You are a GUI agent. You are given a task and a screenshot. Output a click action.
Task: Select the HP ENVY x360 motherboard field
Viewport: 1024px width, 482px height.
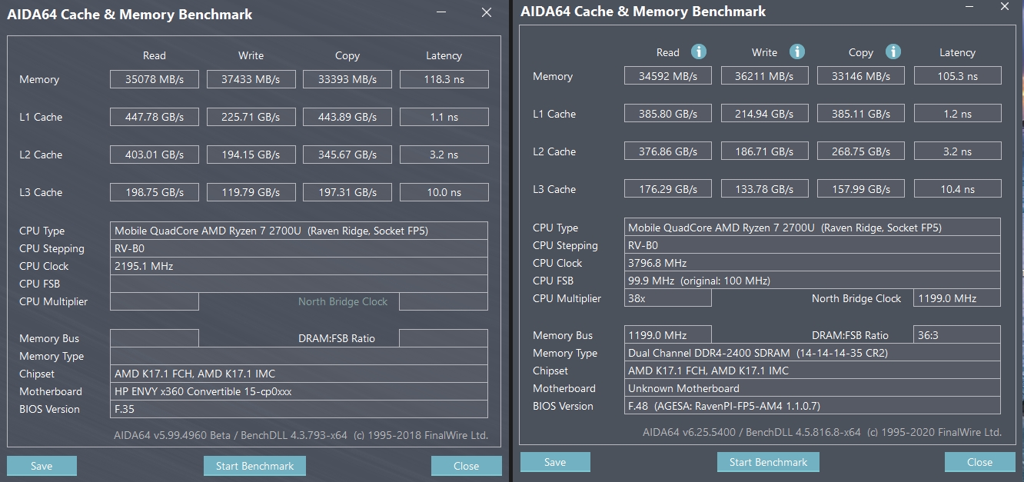298,391
